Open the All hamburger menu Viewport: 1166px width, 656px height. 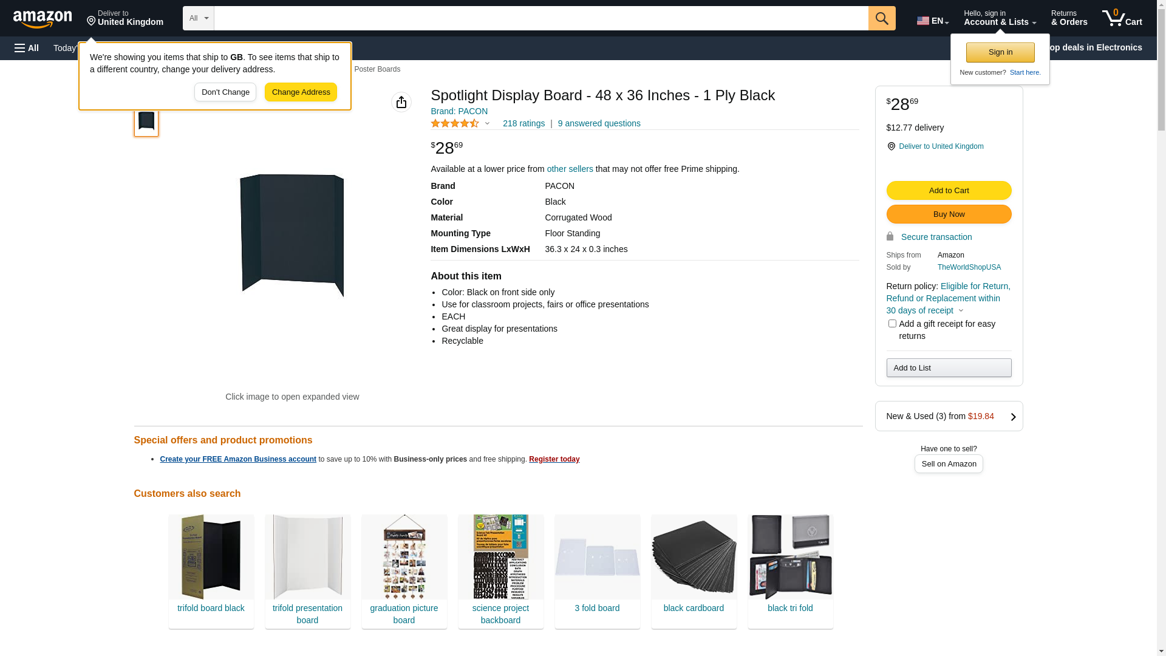(27, 48)
